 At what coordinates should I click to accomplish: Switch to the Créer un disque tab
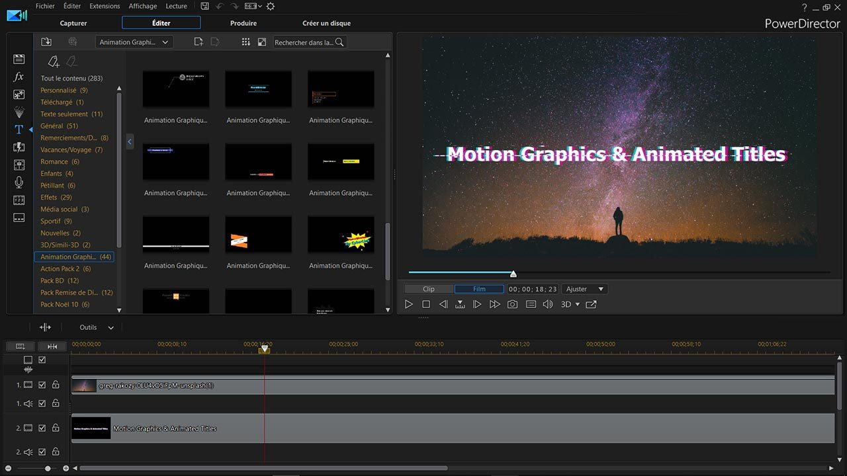point(327,23)
